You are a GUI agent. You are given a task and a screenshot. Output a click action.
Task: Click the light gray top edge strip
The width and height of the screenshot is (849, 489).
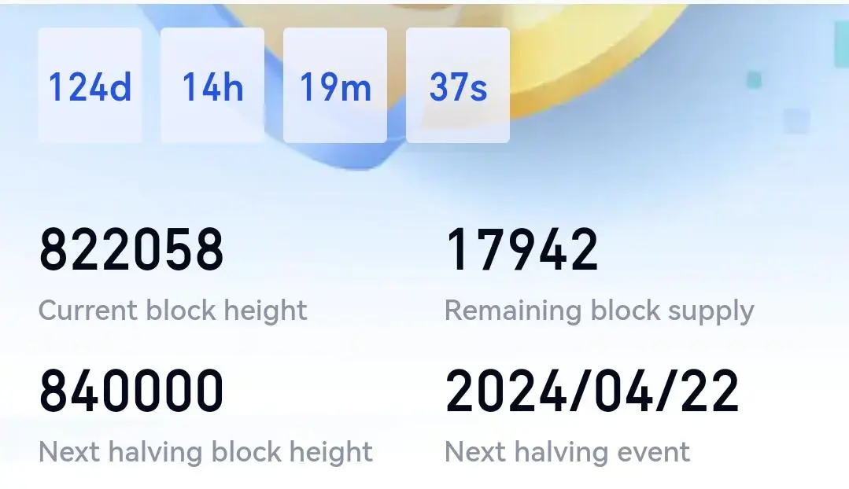(425, 2)
